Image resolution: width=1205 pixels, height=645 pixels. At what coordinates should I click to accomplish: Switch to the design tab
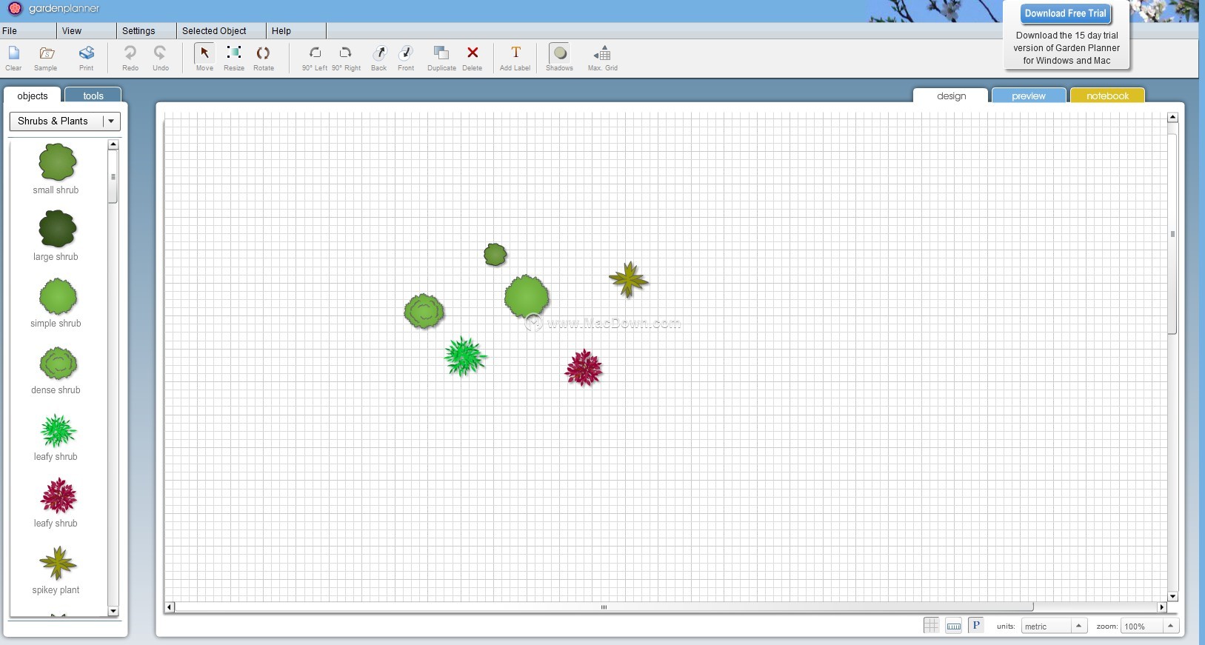coord(951,96)
